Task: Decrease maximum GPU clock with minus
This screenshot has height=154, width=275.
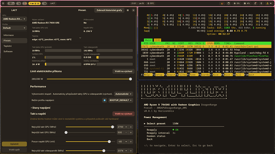Action: pyautogui.click(x=126, y=127)
